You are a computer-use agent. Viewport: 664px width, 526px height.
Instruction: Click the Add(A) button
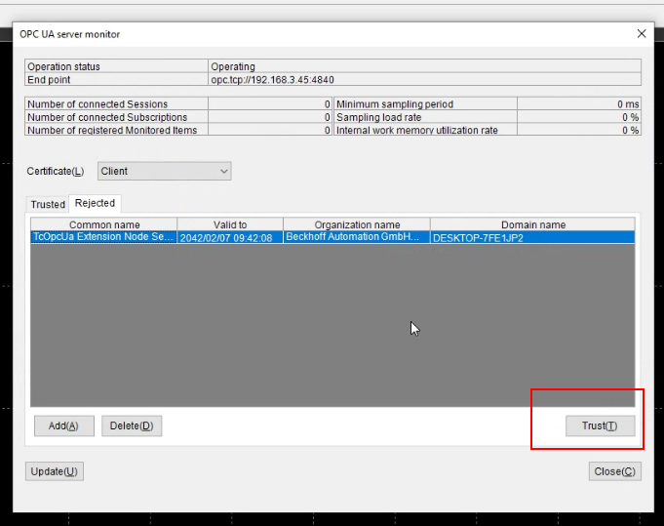click(x=64, y=425)
